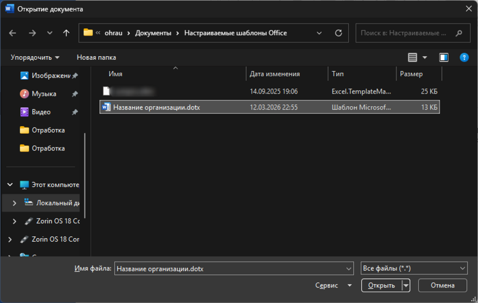This screenshot has height=303, width=478.
Task: Click the Открыть button
Action: point(381,285)
